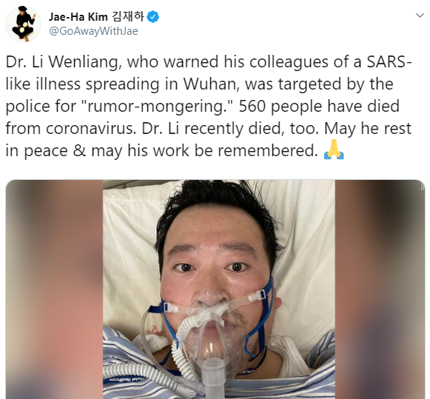Open the tweet options caret menu
The width and height of the screenshot is (430, 399).
pos(420,16)
